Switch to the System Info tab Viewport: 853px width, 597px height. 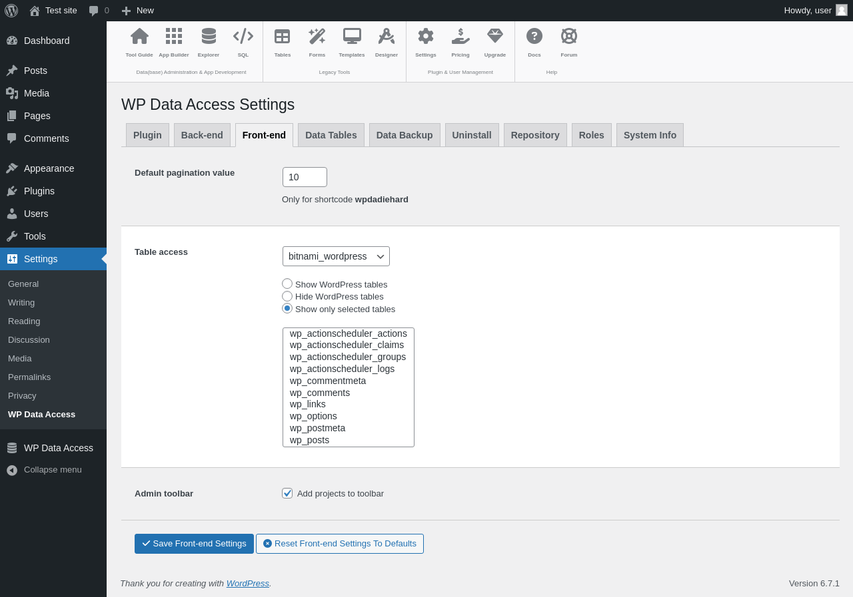click(650, 135)
